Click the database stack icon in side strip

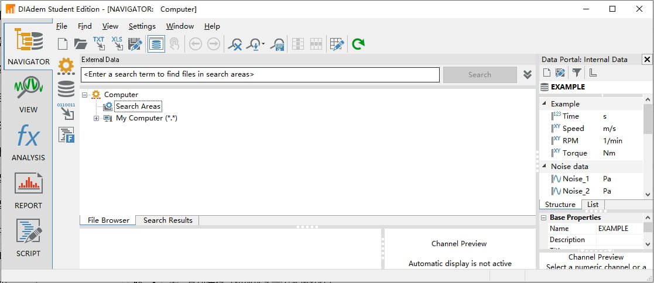(66, 89)
